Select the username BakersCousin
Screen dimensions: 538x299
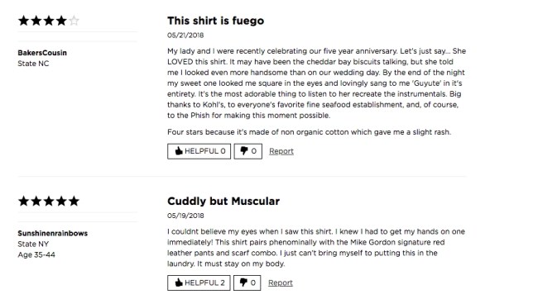42,53
